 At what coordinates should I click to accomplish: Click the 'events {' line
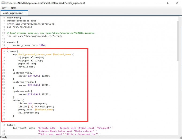pyautogui.click(x=13, y=42)
